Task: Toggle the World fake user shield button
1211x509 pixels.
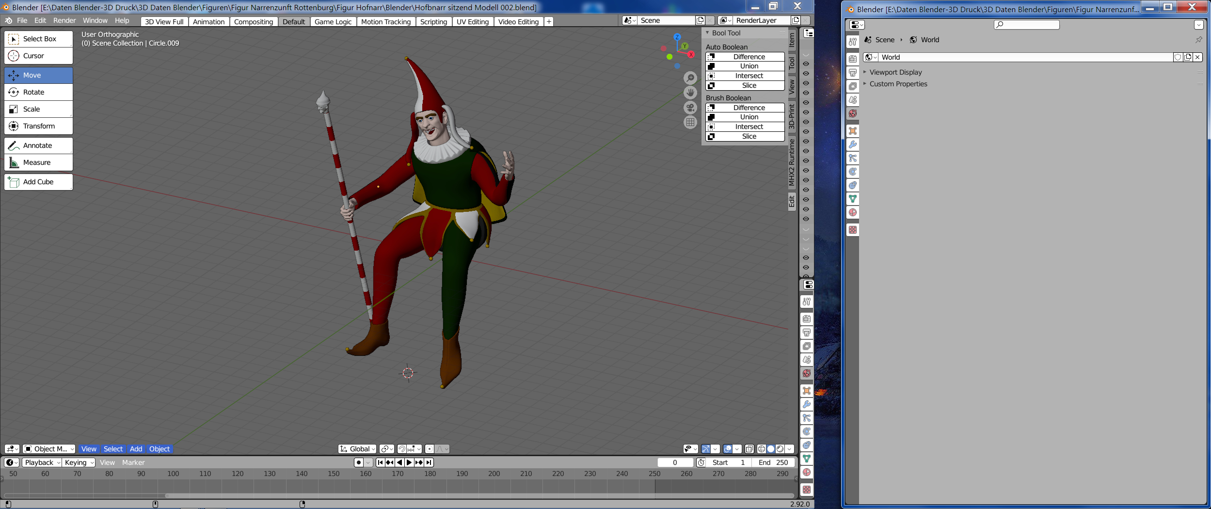Action: click(1178, 57)
